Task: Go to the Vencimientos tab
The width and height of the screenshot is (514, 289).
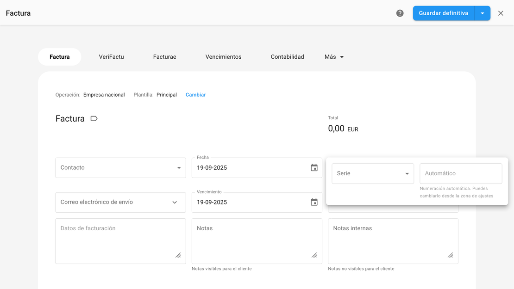Action: [x=223, y=57]
